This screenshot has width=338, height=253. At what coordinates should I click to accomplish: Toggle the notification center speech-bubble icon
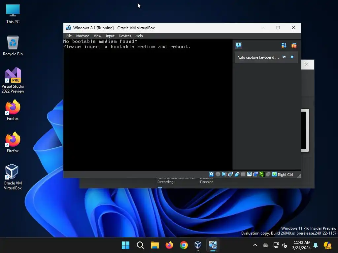(x=239, y=45)
